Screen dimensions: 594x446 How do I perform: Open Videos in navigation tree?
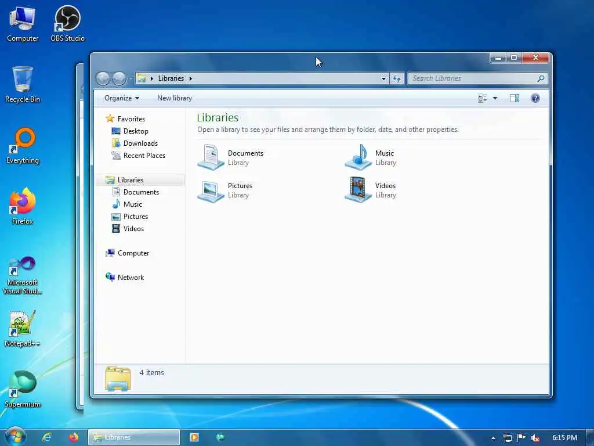pyautogui.click(x=133, y=228)
